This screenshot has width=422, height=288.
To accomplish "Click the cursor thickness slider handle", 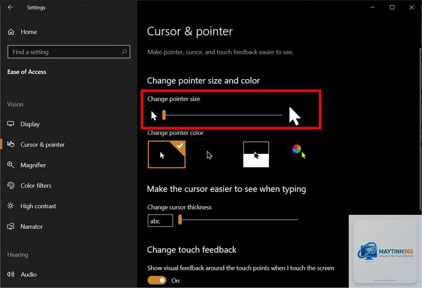I will point(180,220).
